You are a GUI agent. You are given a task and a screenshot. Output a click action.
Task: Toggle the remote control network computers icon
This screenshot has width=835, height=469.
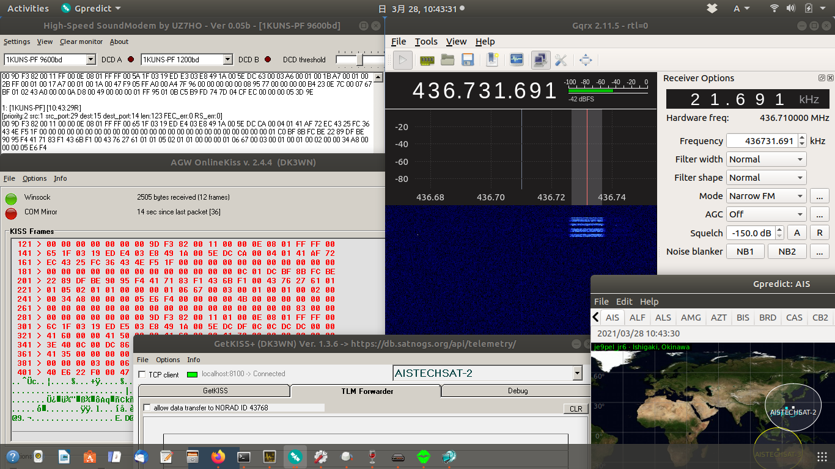tap(540, 60)
